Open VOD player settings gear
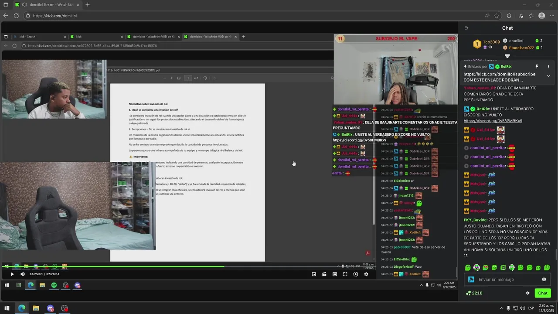This screenshot has height=314, width=558. click(366, 274)
